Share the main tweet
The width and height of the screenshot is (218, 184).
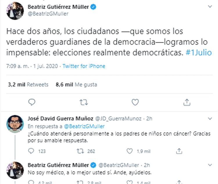(187, 102)
